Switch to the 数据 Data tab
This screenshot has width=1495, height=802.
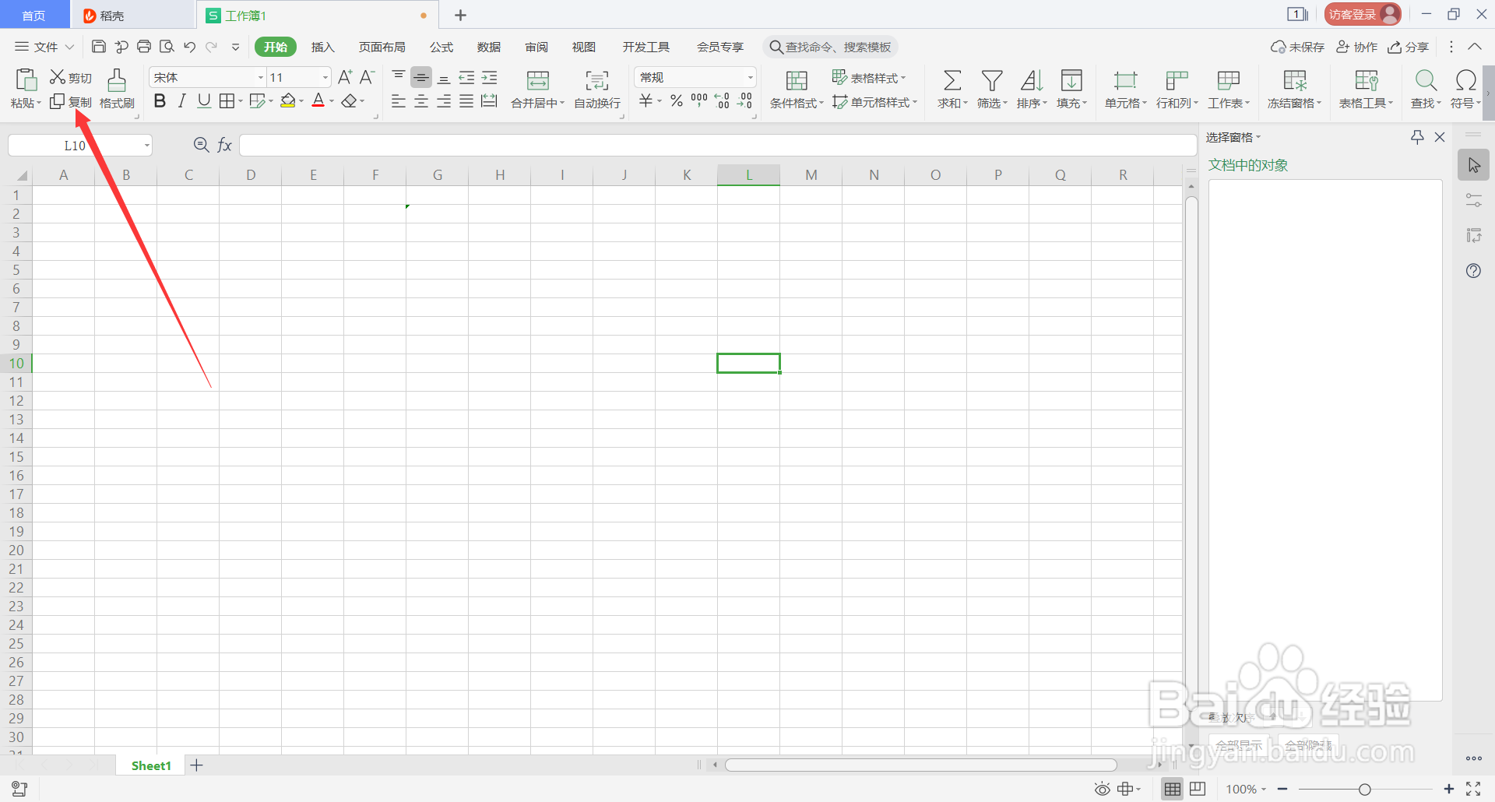(489, 47)
